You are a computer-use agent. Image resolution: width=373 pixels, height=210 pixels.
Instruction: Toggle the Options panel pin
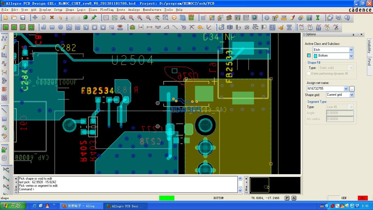354,34
